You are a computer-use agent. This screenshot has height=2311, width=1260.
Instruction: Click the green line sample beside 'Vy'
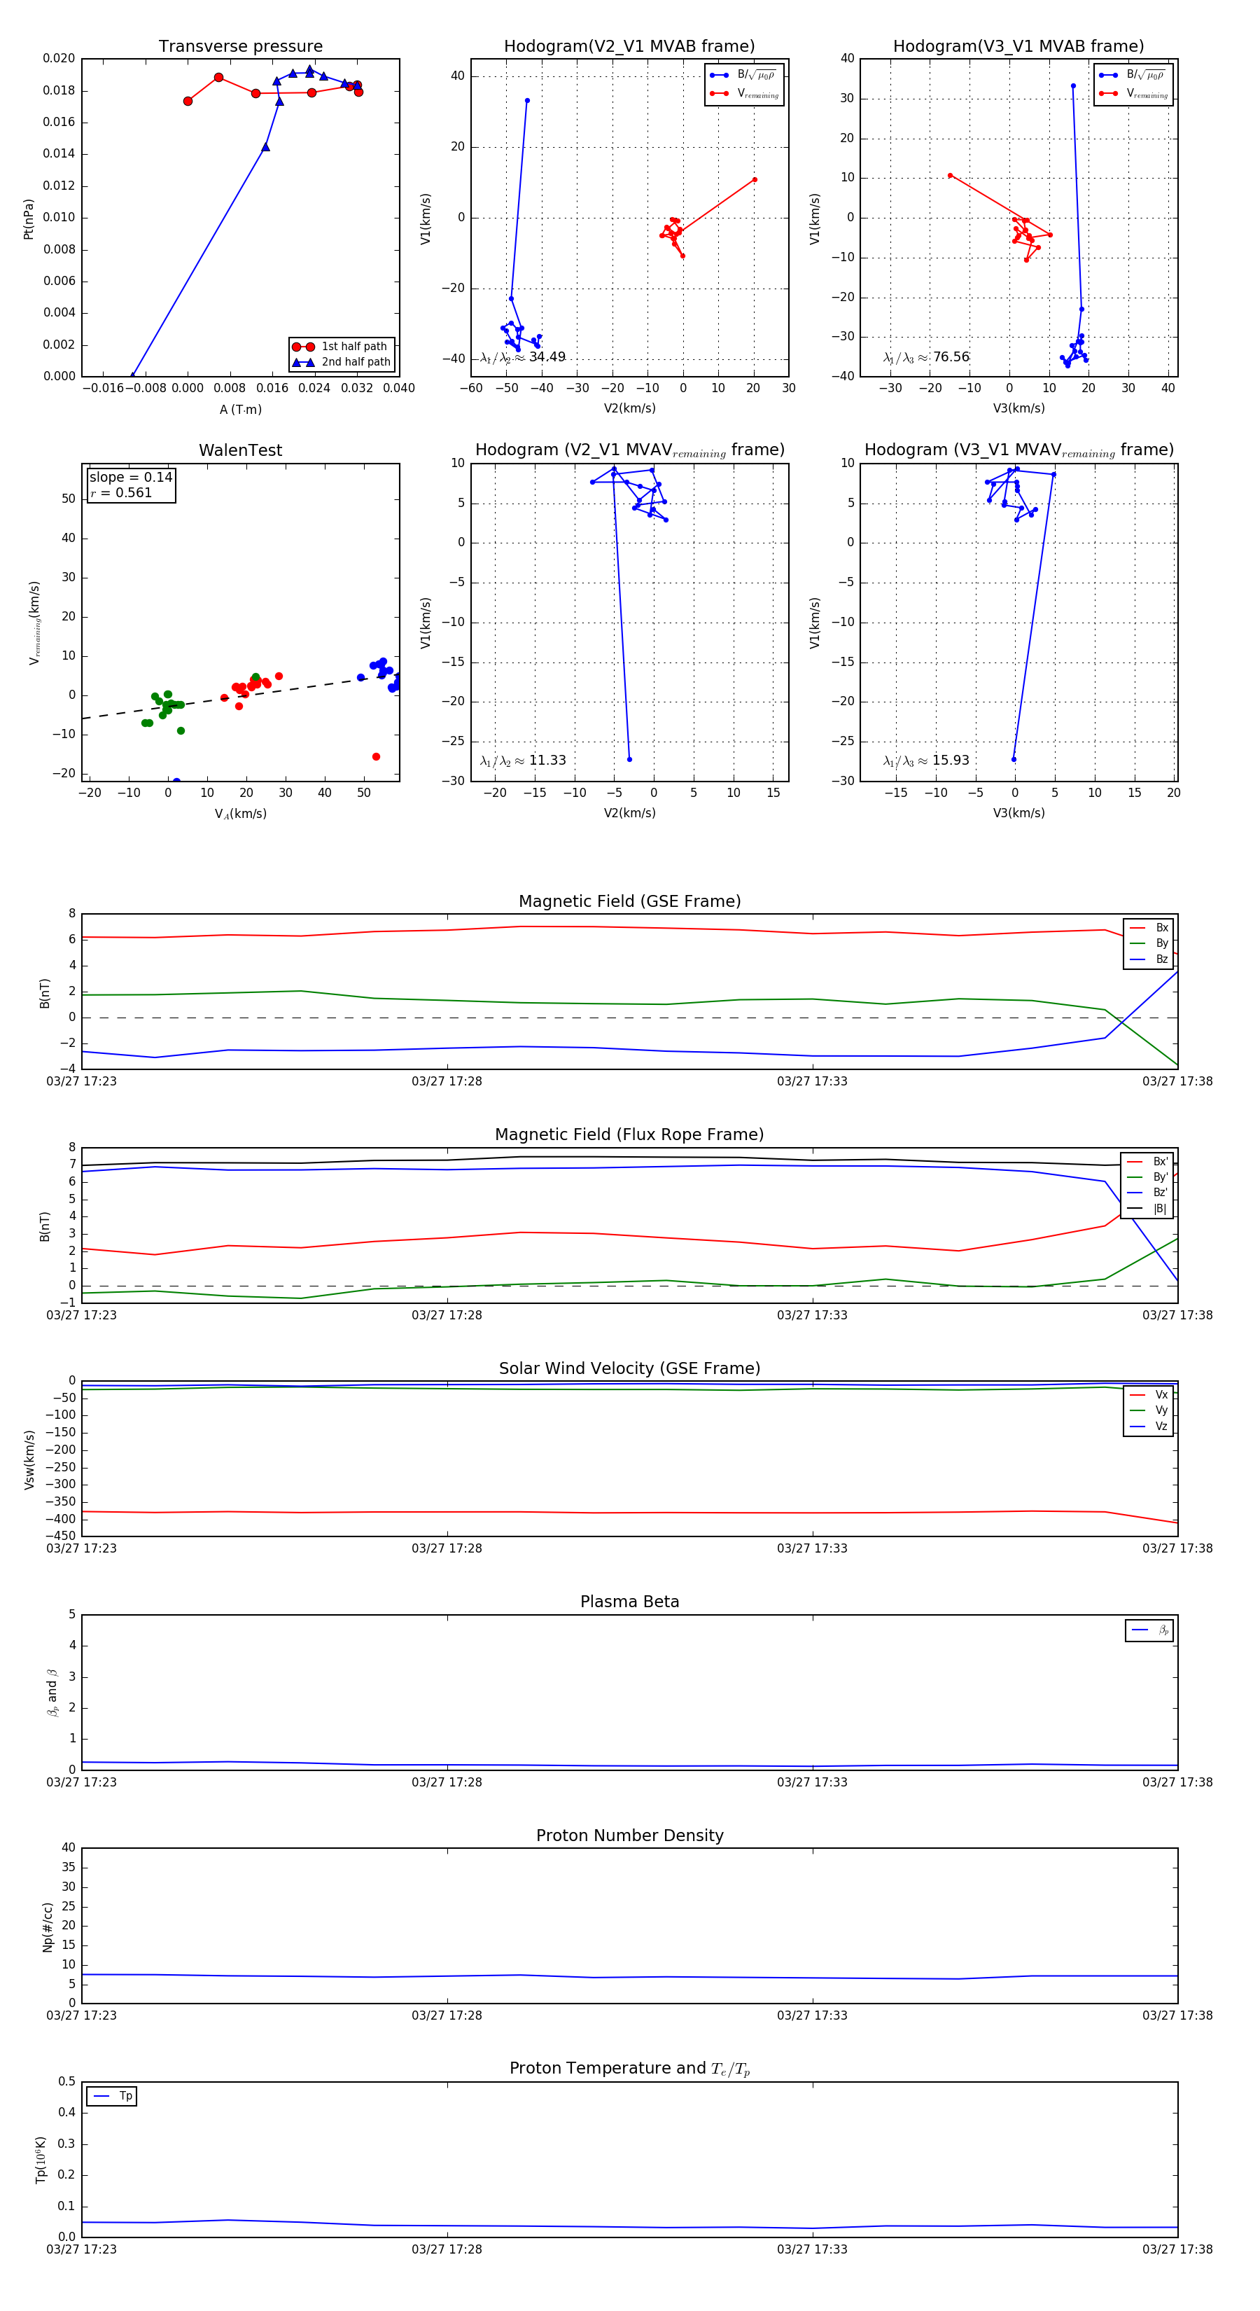point(1137,1411)
